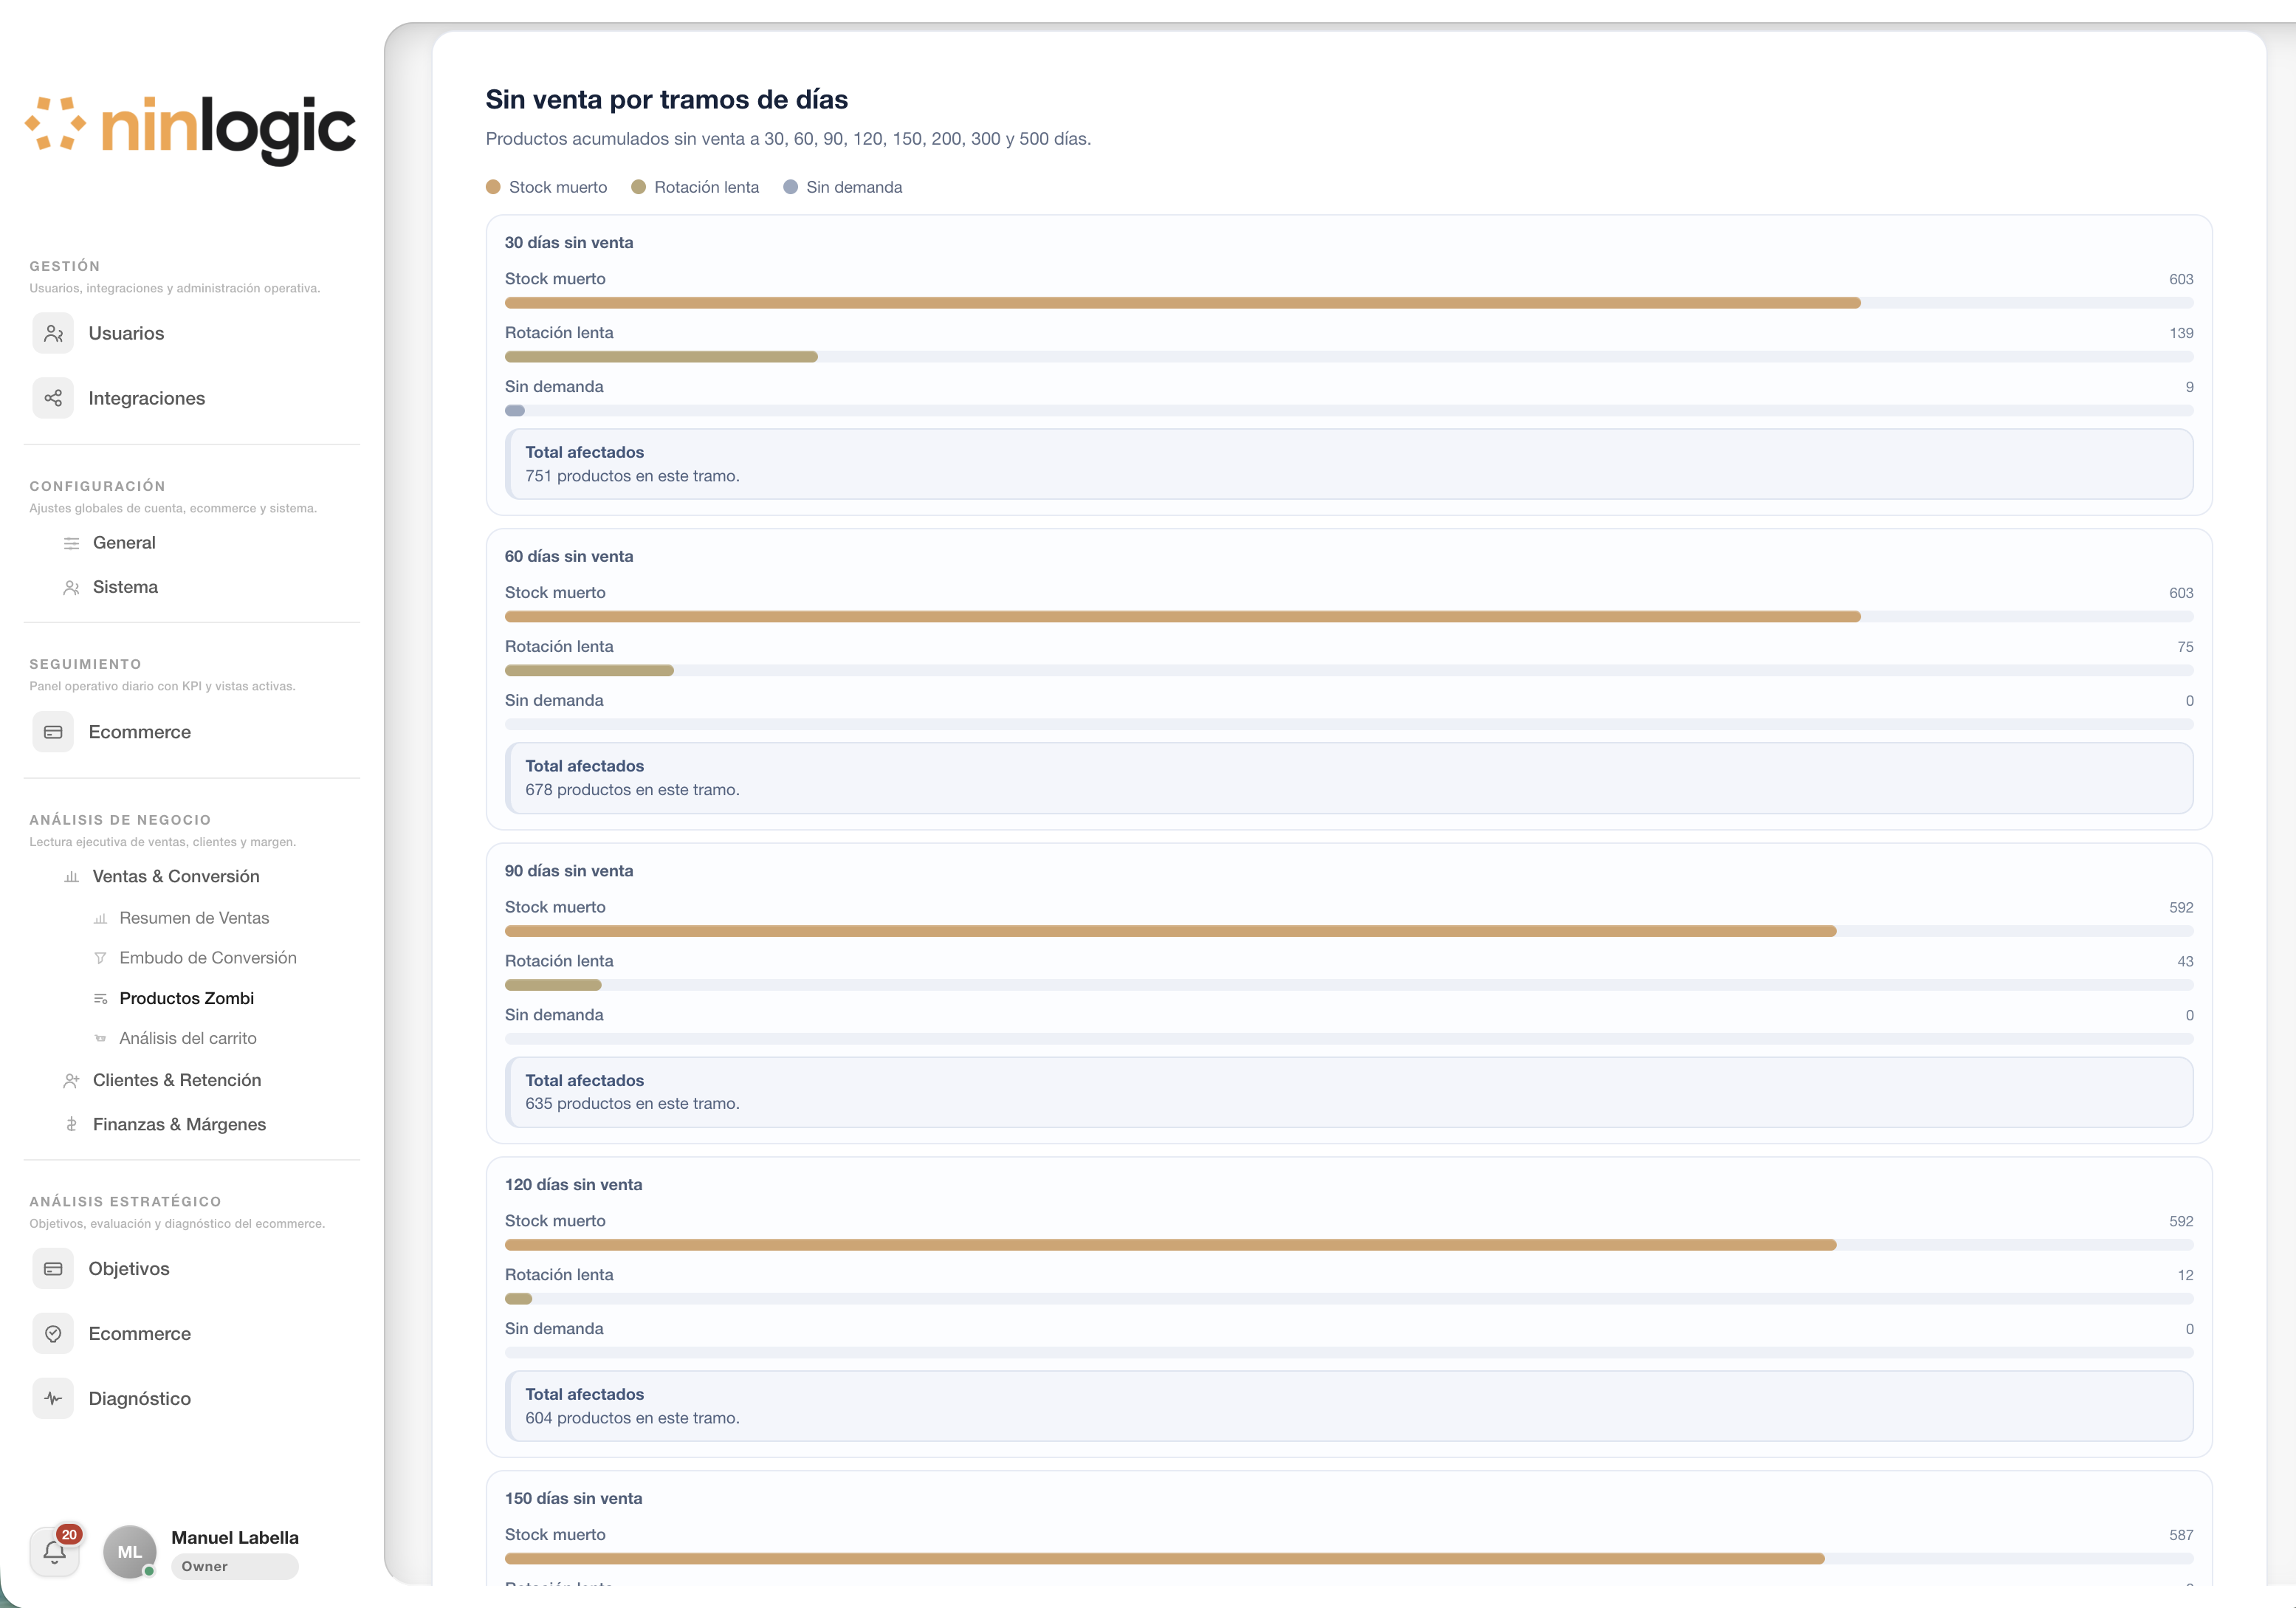
Task: Click Stock muerto bar in 150 días card
Action: (x=1165, y=1559)
